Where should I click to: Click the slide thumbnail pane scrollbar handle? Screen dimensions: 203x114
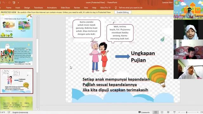(x=37, y=56)
